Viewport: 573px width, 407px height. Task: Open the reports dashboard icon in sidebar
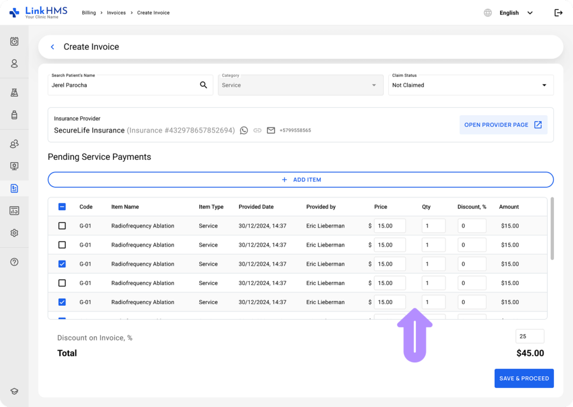click(14, 211)
